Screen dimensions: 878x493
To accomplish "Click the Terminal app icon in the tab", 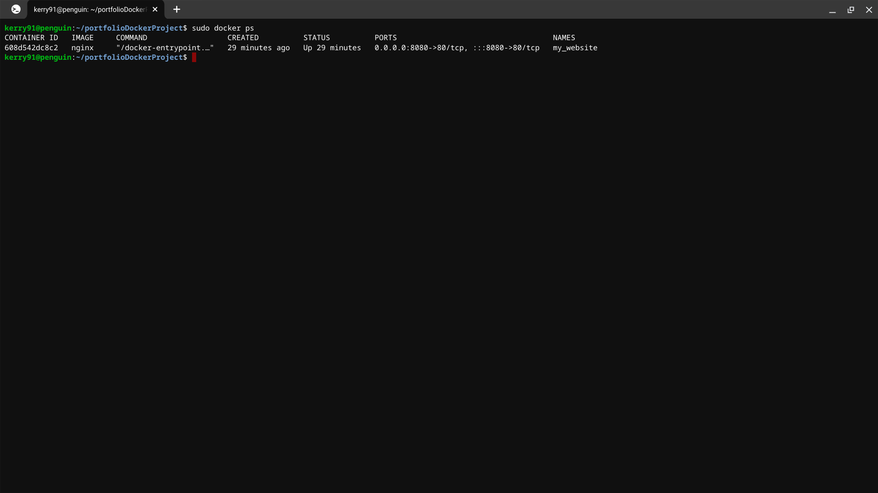I will [x=16, y=9].
